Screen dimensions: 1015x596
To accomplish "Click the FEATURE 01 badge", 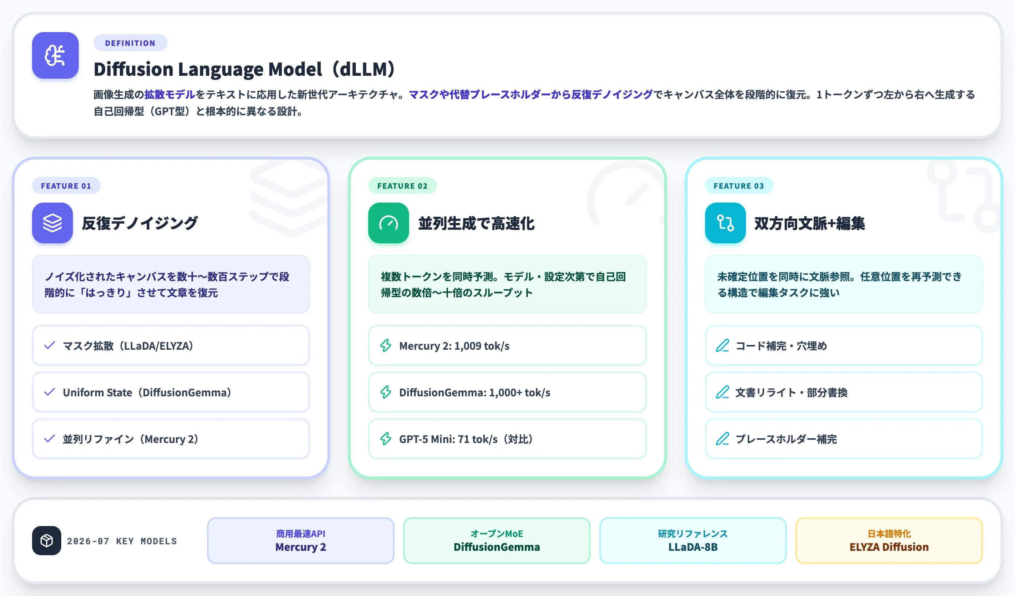I will (66, 185).
